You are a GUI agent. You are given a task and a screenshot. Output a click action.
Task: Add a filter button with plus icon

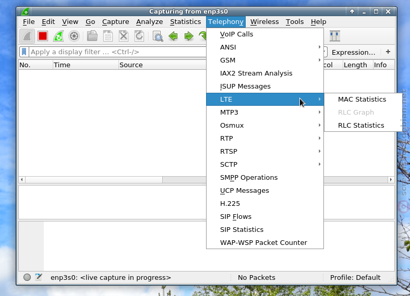coord(388,52)
